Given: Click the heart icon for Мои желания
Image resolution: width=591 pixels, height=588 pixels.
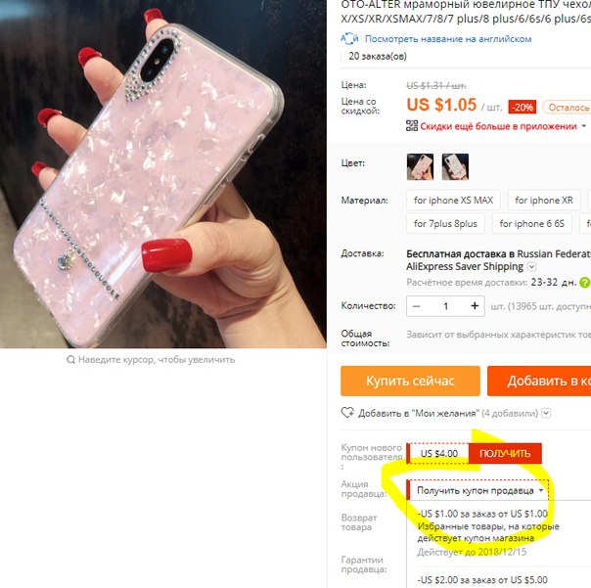Looking at the screenshot, I should click(x=347, y=413).
